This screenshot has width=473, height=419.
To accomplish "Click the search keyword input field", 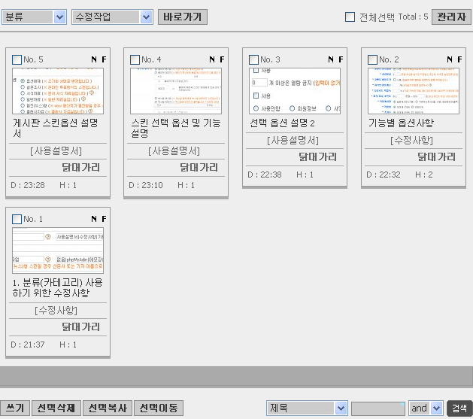I will [x=377, y=408].
